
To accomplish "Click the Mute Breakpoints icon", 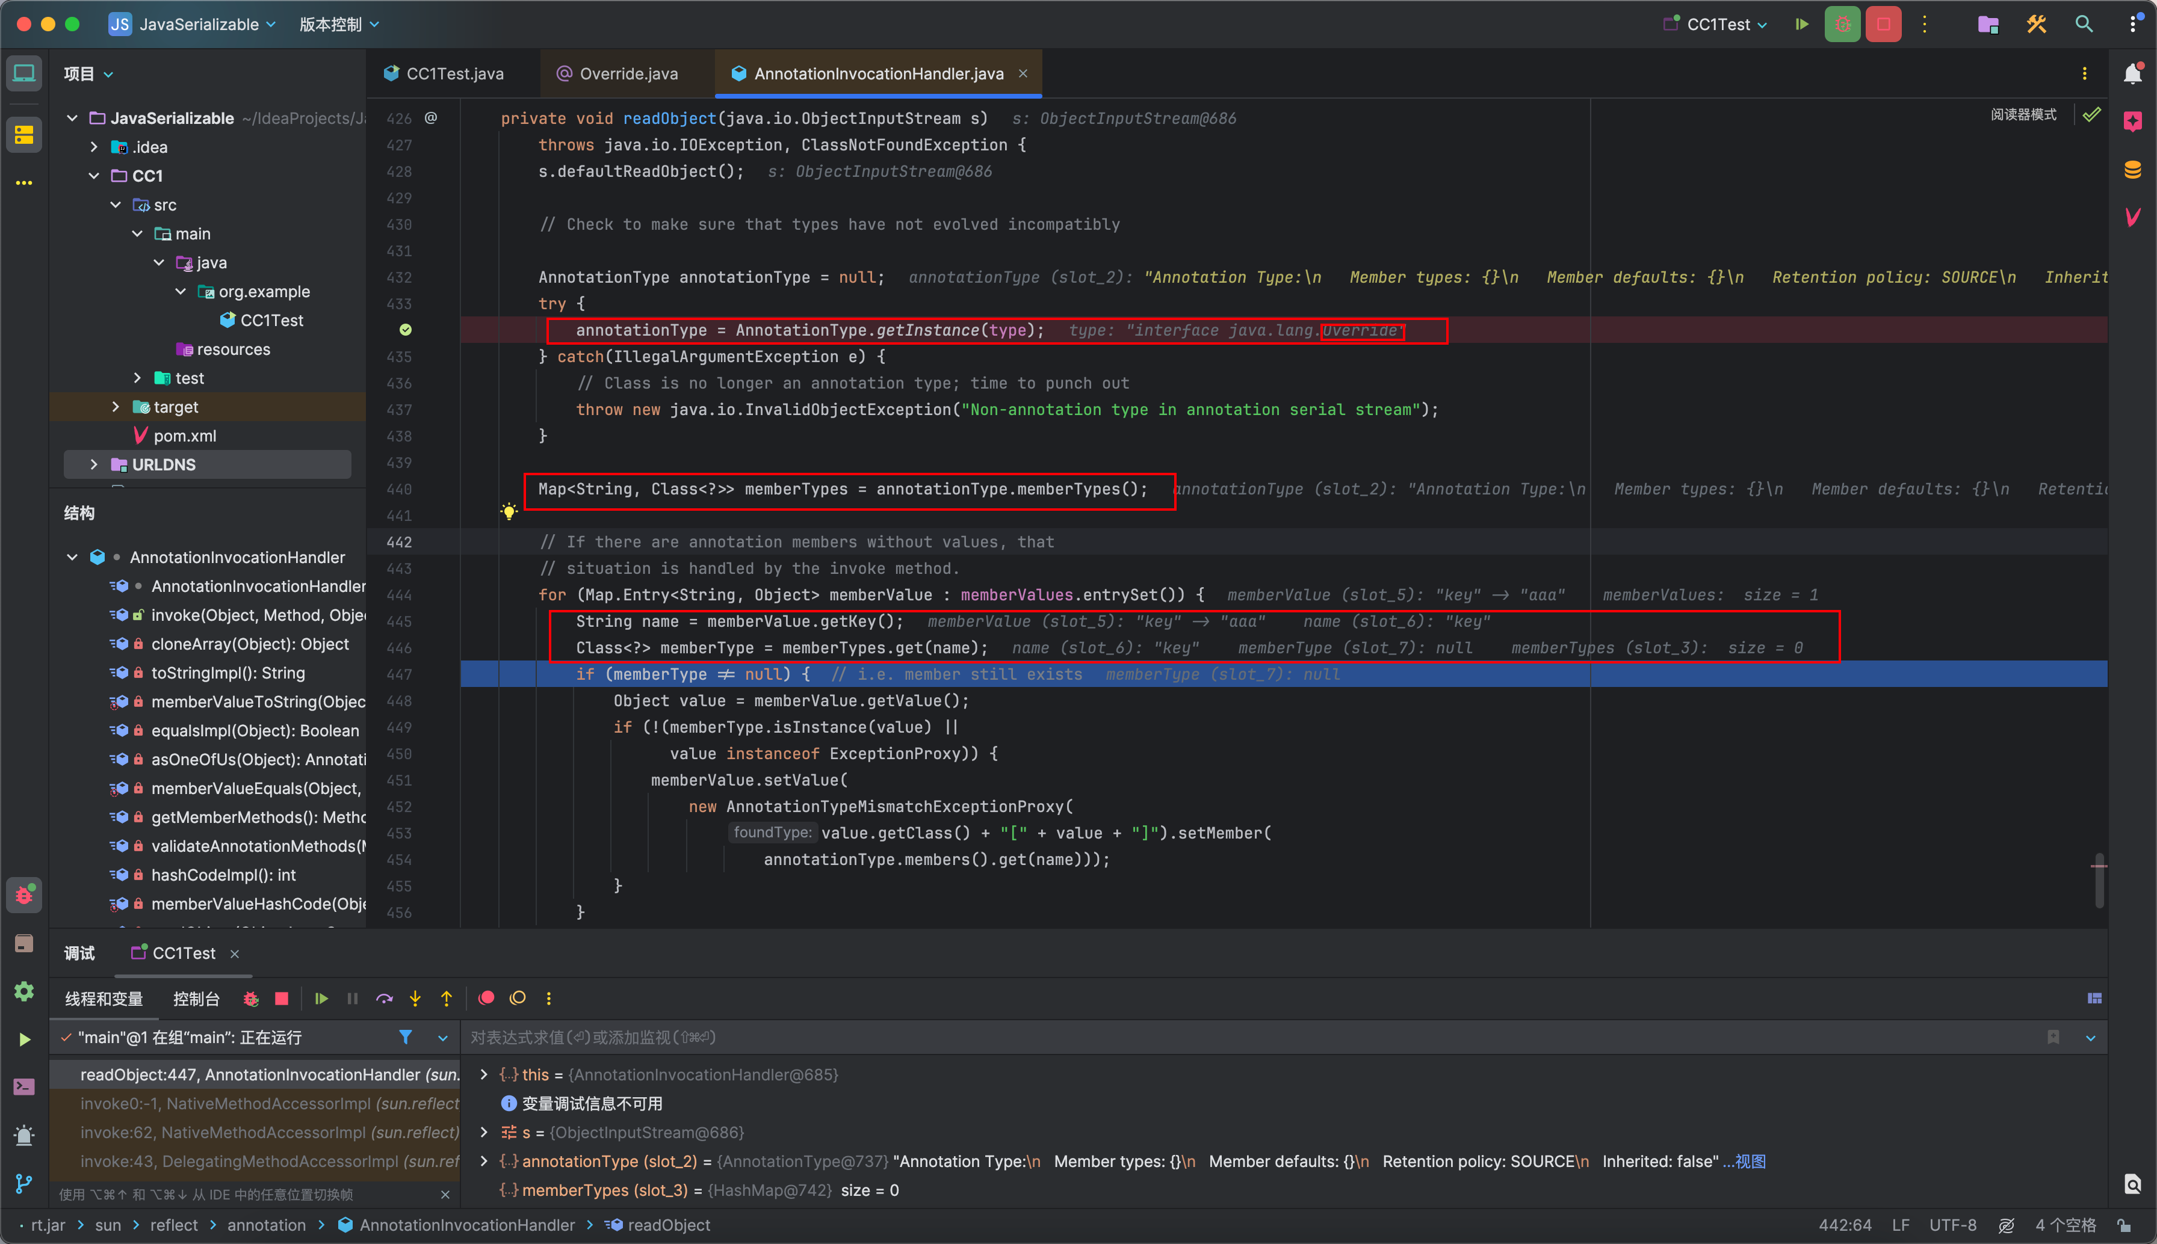I will (x=517, y=998).
